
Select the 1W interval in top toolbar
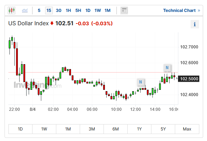[x=98, y=11]
